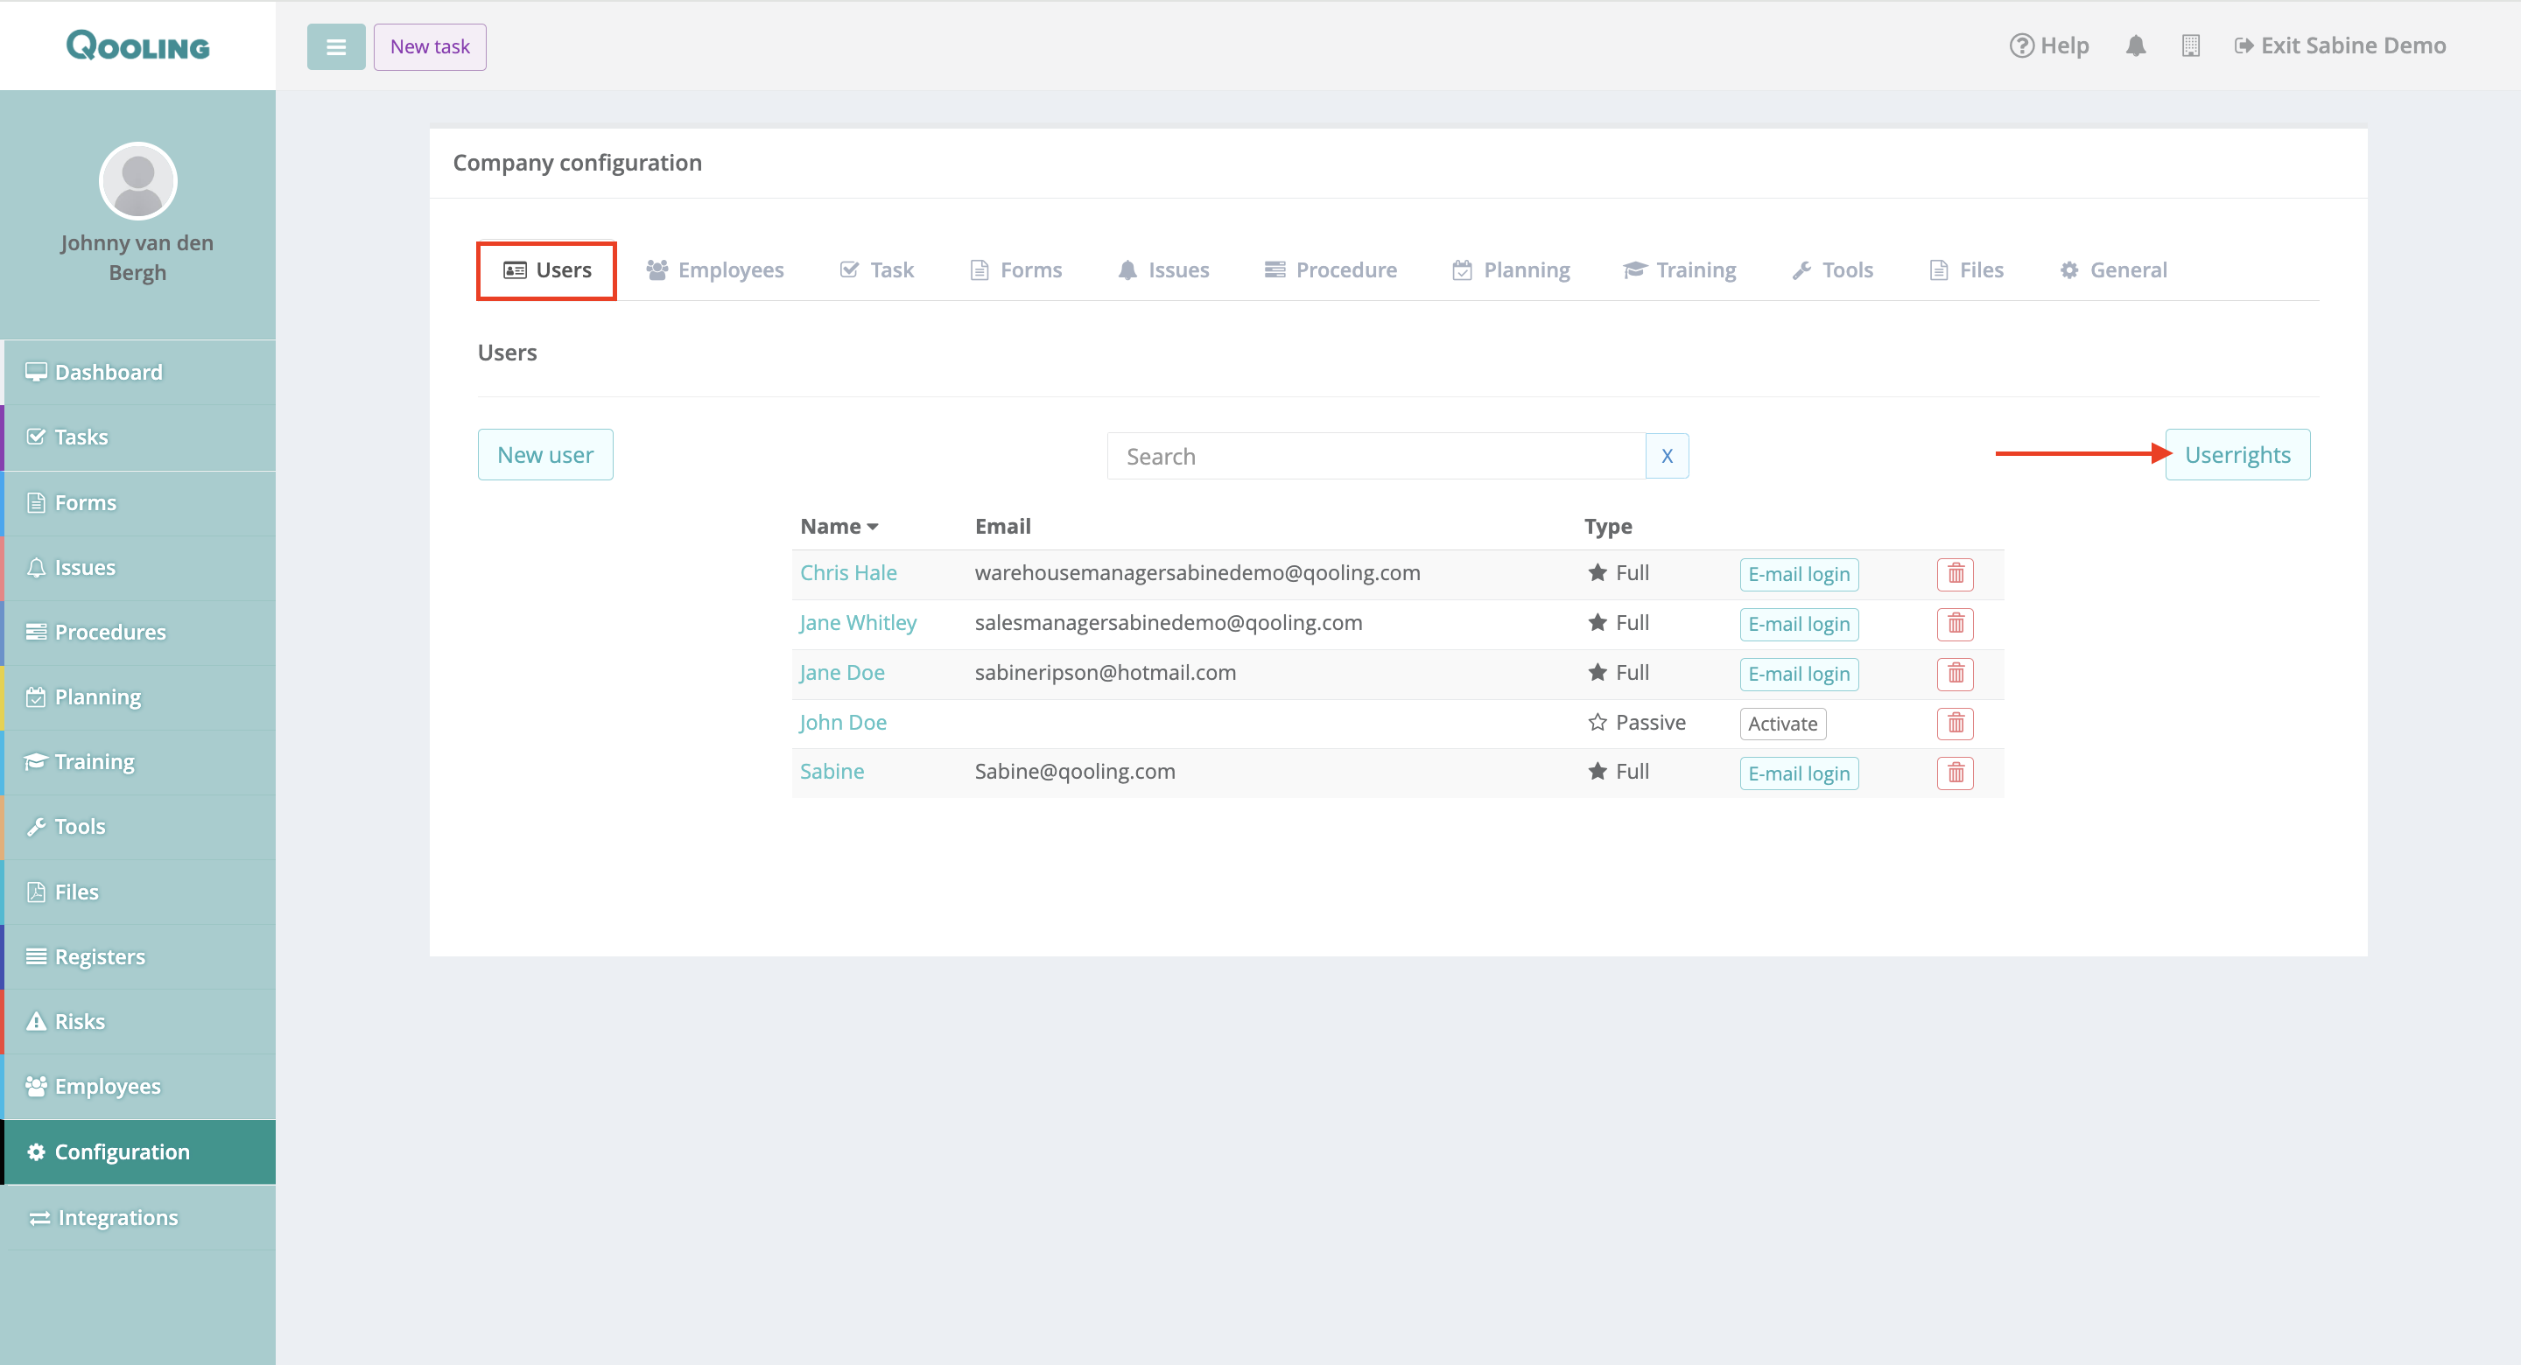Click the Help question mark icon

[x=2021, y=46]
